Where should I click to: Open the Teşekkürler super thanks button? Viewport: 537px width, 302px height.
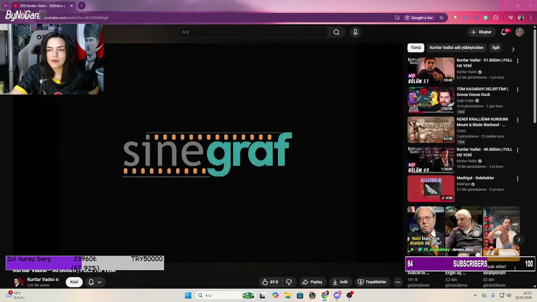tap(372, 282)
